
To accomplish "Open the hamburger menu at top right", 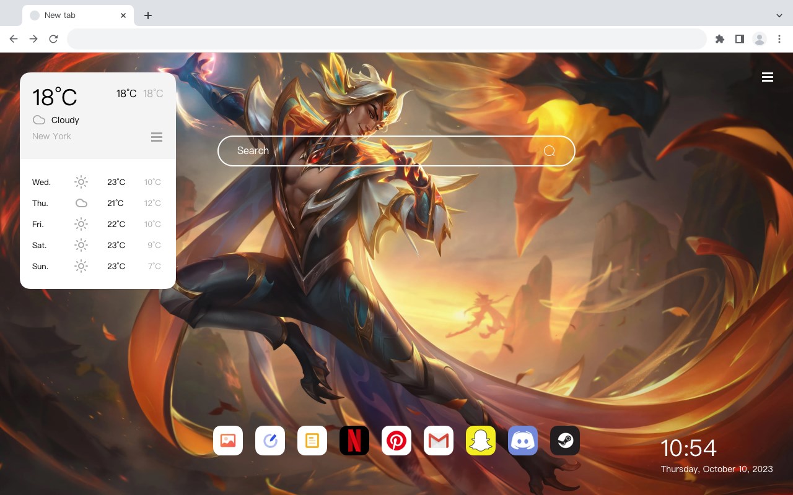I will coord(768,77).
